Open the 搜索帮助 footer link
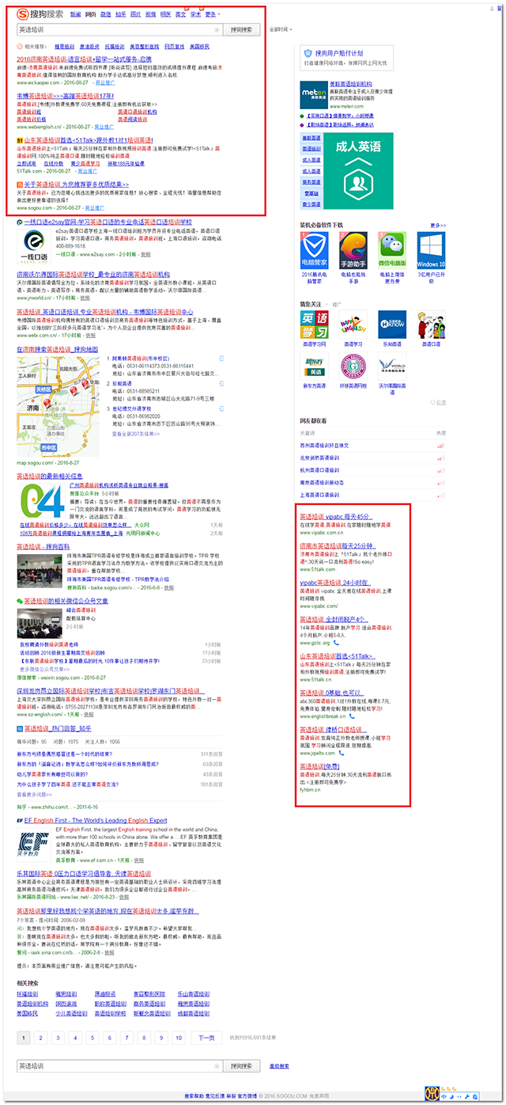506x1105 pixels. 194,1096
